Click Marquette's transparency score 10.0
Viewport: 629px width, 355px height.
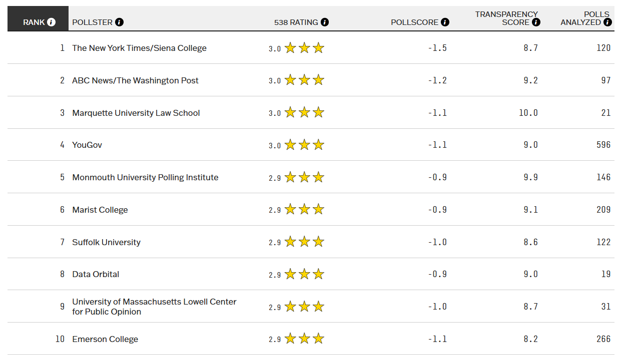point(528,113)
